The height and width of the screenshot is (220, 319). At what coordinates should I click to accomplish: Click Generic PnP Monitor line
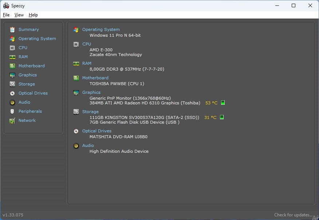click(x=130, y=98)
